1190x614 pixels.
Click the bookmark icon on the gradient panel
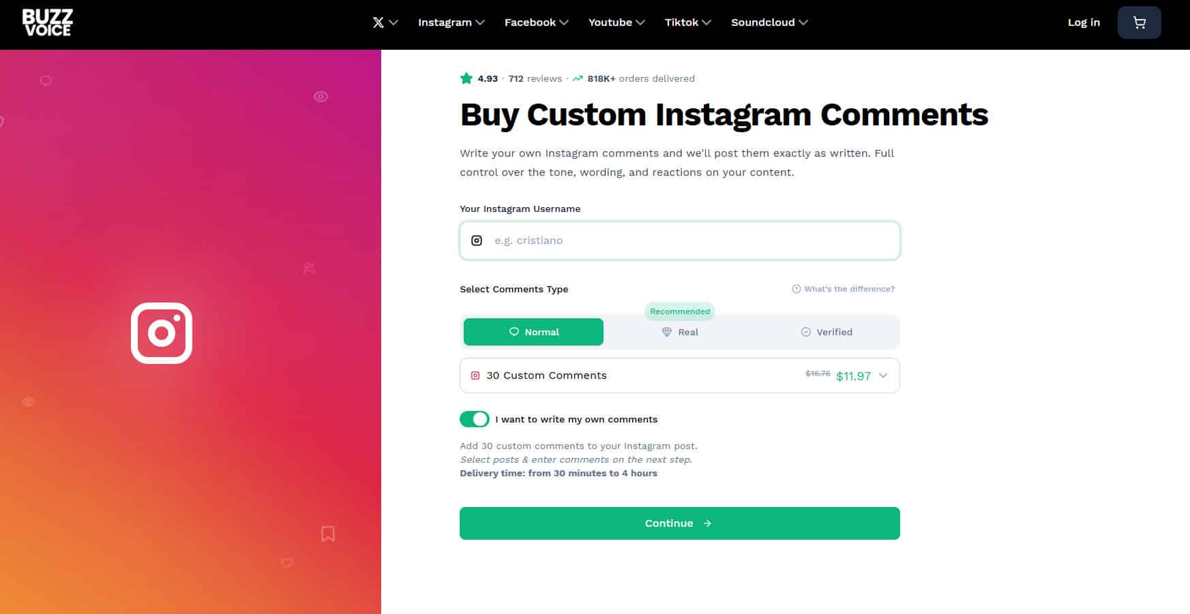[x=328, y=534]
